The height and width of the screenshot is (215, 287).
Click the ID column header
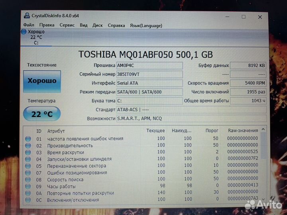pyautogui.click(x=39, y=131)
